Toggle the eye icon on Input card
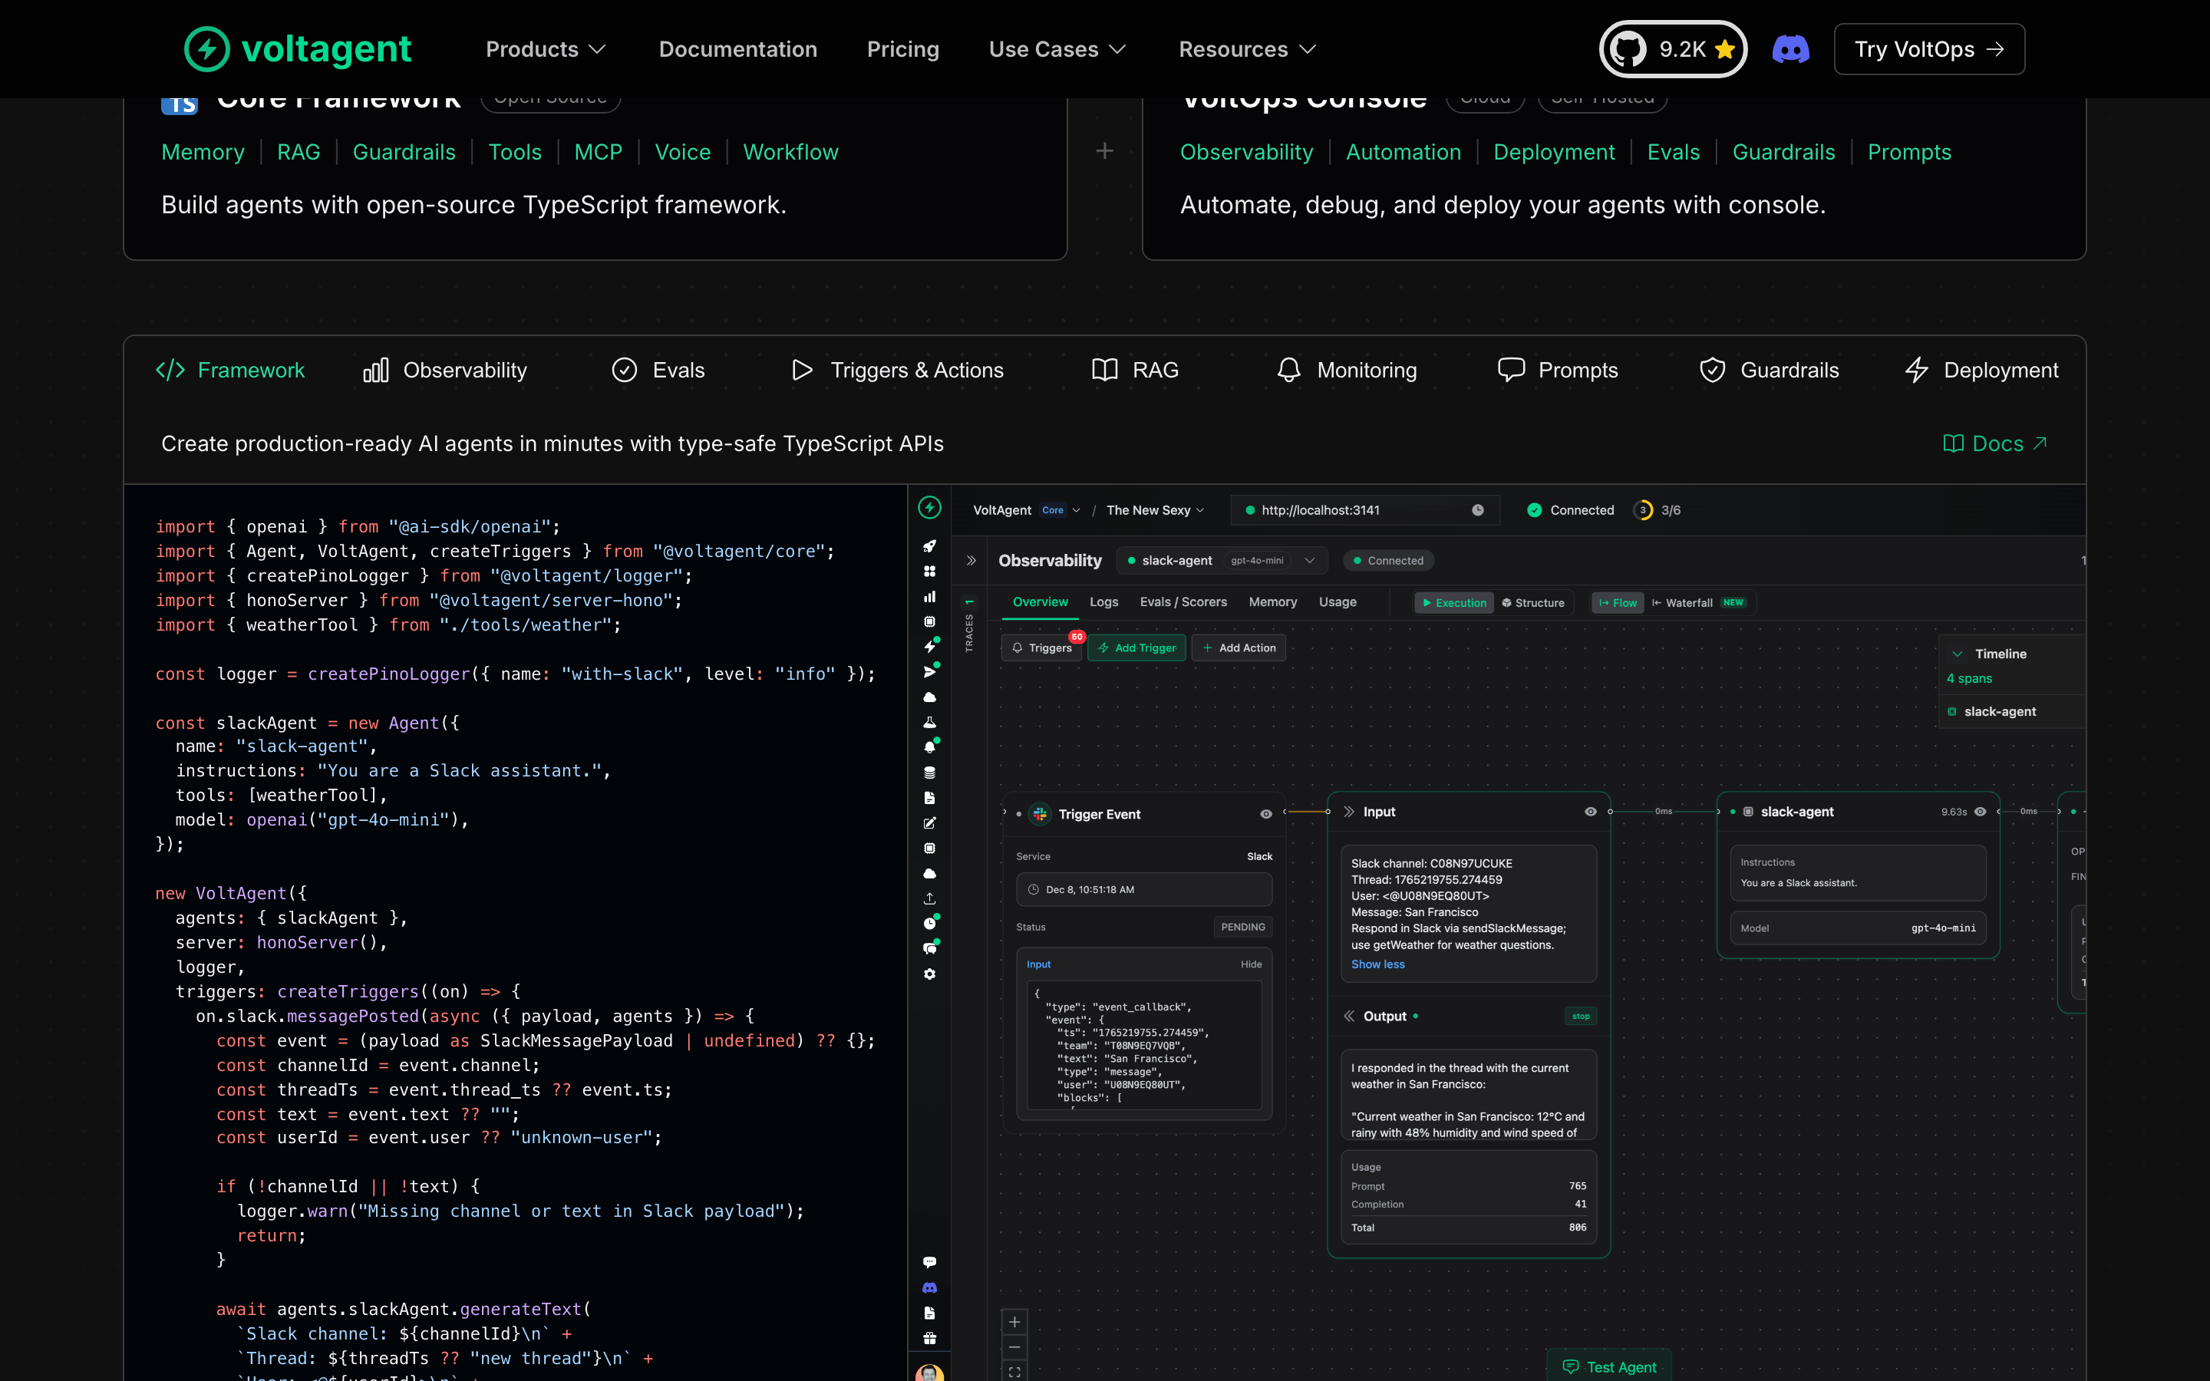This screenshot has height=1381, width=2210. pos(1591,812)
